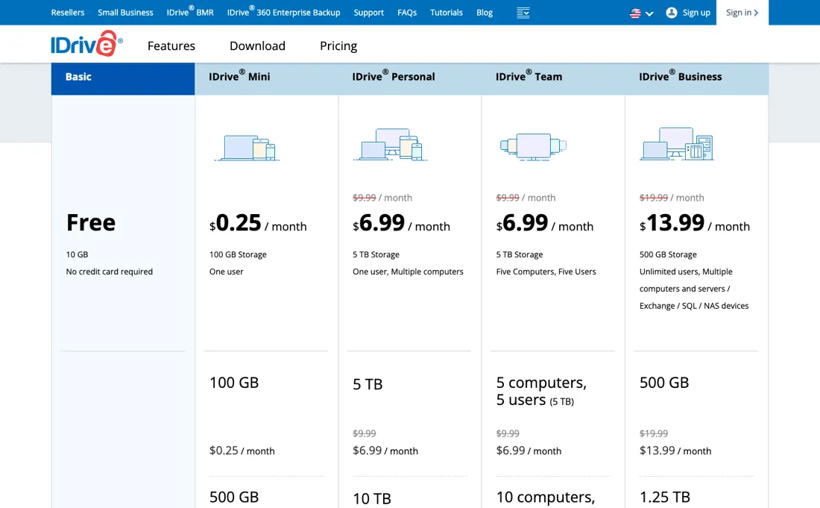Open the FAQs page
Screen dimensions: 820x508
click(x=407, y=13)
